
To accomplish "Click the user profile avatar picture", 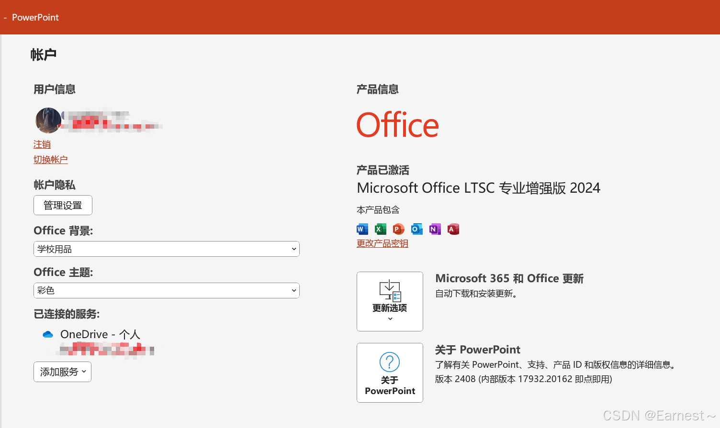I will click(x=48, y=121).
